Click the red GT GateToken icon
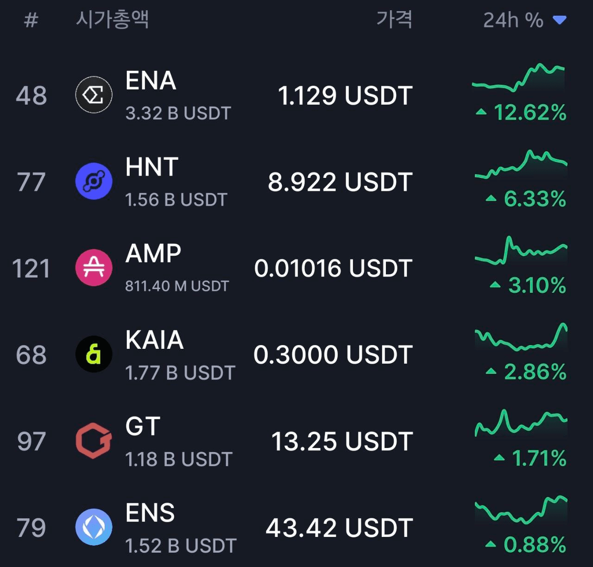 coord(94,441)
